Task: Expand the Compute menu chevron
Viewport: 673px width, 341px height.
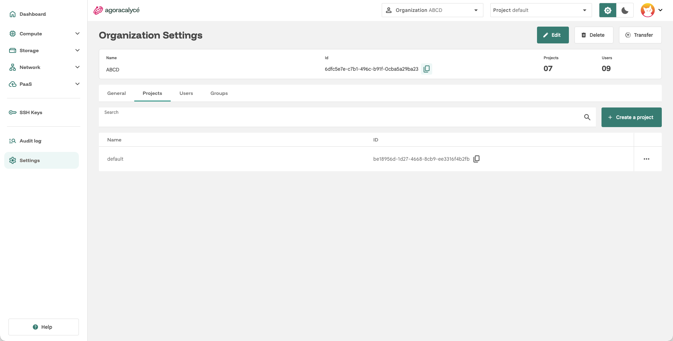Action: click(77, 34)
